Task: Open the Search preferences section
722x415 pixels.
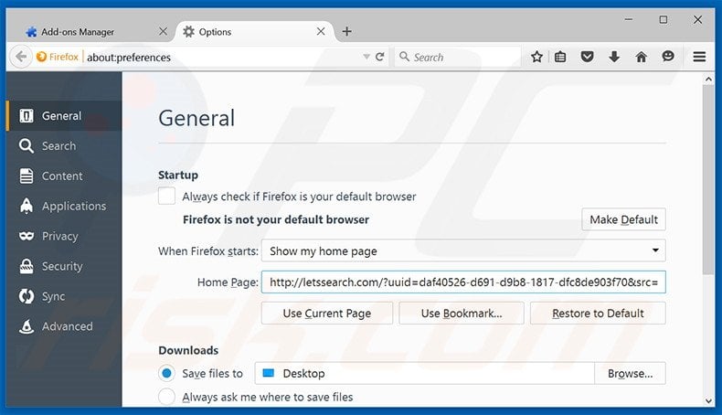Action: click(64, 146)
